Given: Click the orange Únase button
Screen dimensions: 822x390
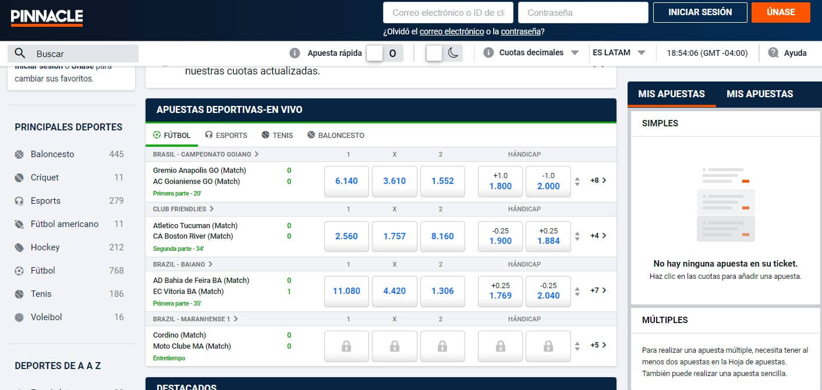Looking at the screenshot, I should pyautogui.click(x=781, y=12).
